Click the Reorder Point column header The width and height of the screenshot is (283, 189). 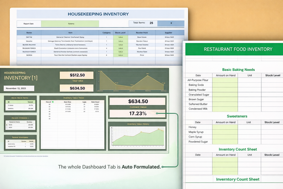(142, 33)
